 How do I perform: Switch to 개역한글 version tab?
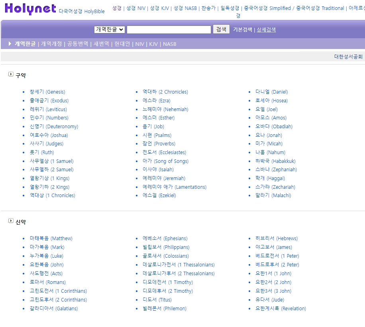pyautogui.click(x=25, y=44)
